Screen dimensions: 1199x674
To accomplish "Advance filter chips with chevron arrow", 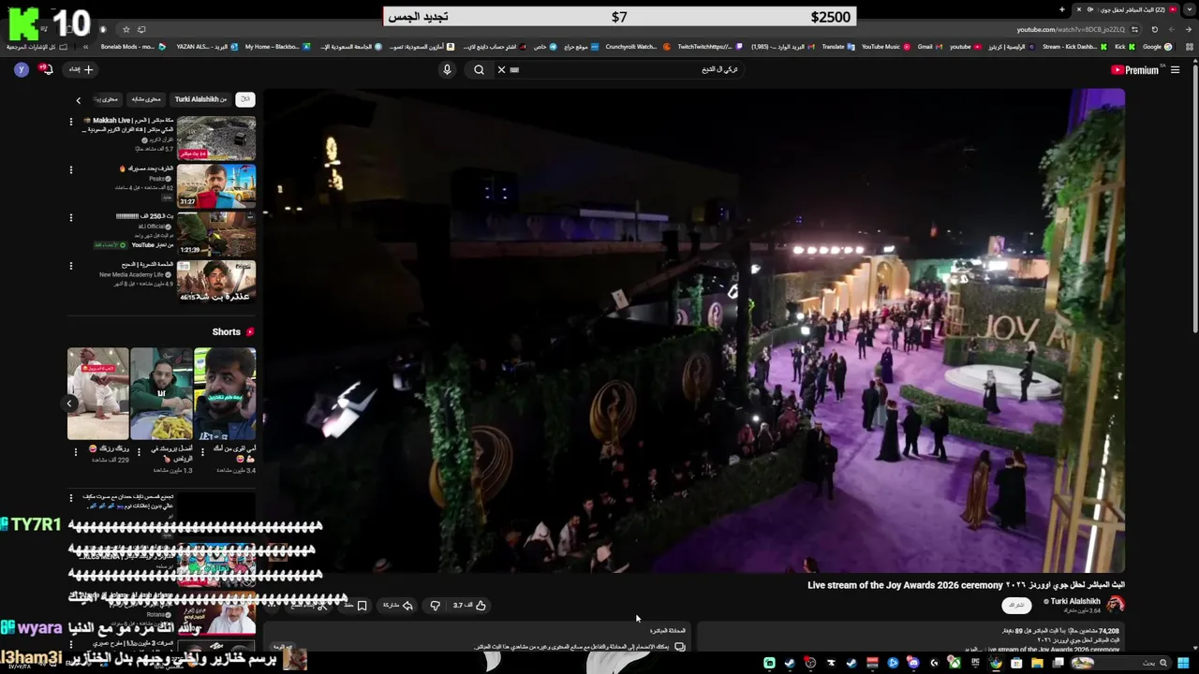I will 79,99.
